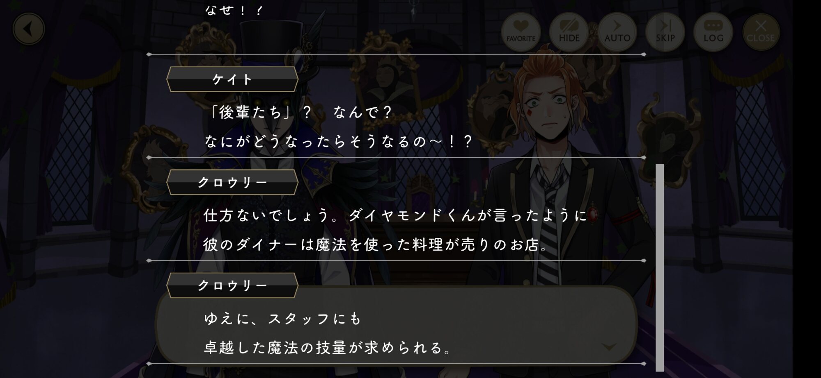The height and width of the screenshot is (378, 821).
Task: Skip the story with the SKIP icon
Action: pos(665,32)
